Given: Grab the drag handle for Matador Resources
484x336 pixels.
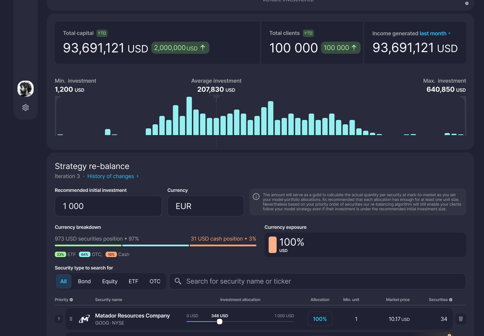Looking at the screenshot, I should tap(71, 319).
